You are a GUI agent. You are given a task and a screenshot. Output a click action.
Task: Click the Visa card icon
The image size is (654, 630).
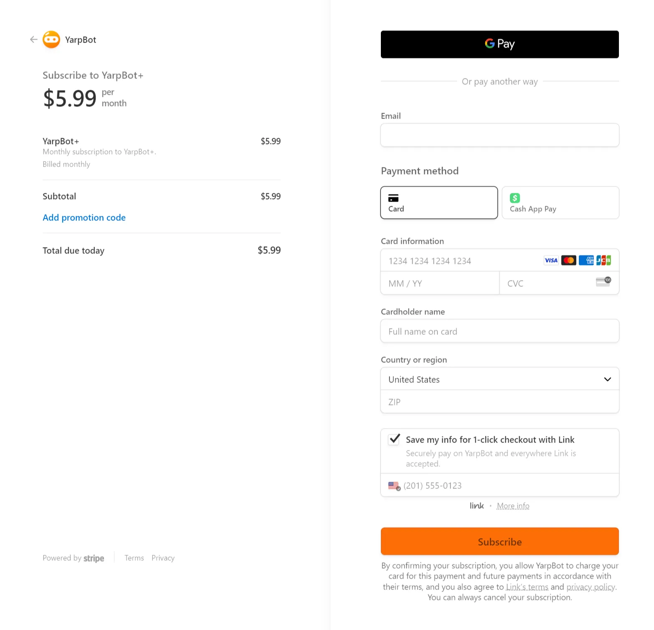click(551, 260)
